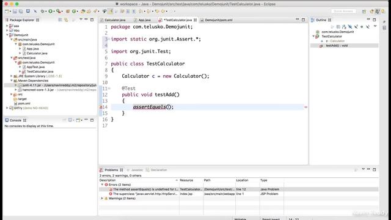Image resolution: width=391 pixels, height=220 pixels.
Task: Collapse the src/main/java folder
Action: point(12,39)
